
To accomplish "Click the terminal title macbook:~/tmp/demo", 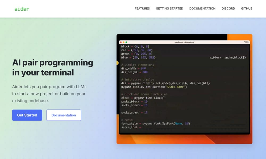I will point(184,42).
